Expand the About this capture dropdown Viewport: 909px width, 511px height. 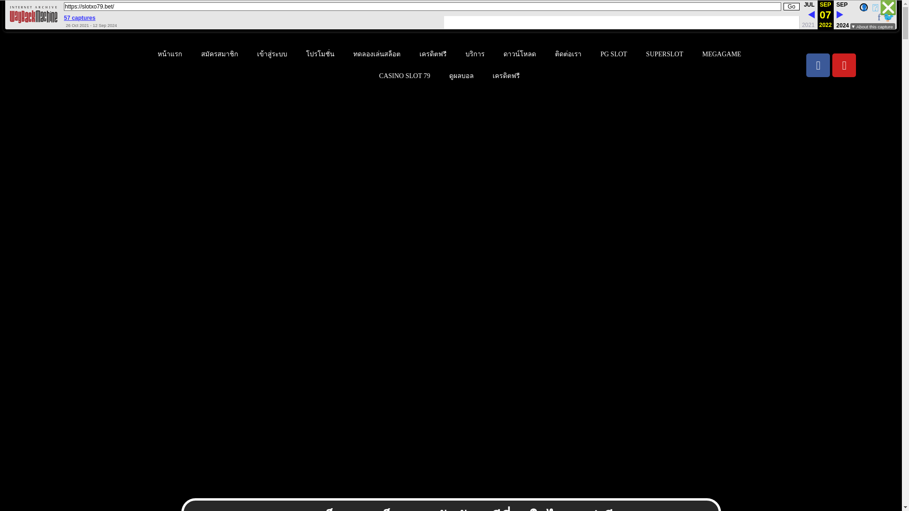pyautogui.click(x=873, y=27)
